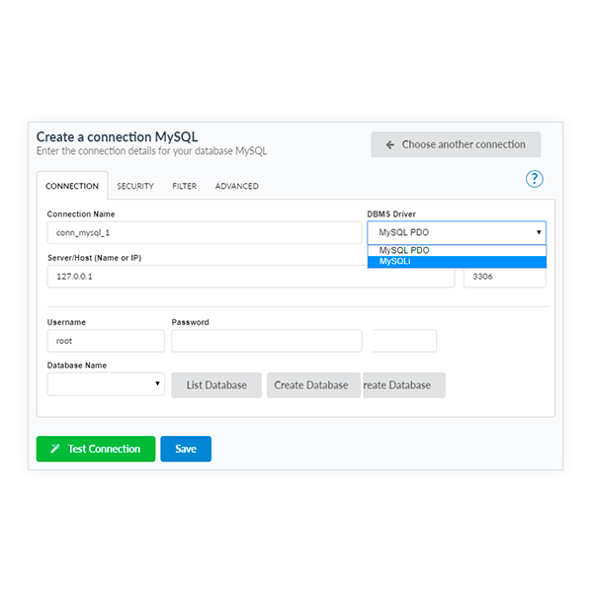Select the ADVANCED tab

(x=237, y=186)
